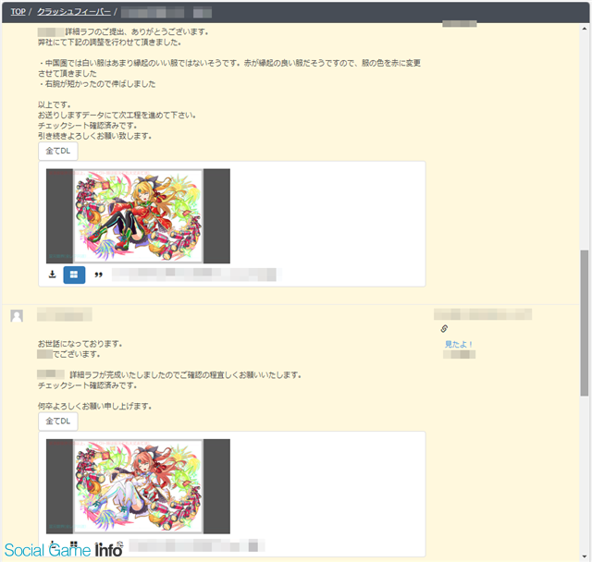
Task: Select the line ・右腕が短かったので伸ばしました
Action: click(x=96, y=84)
